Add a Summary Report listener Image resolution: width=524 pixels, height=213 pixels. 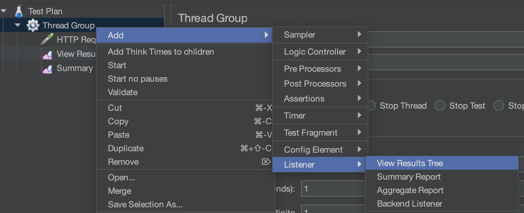tap(409, 177)
